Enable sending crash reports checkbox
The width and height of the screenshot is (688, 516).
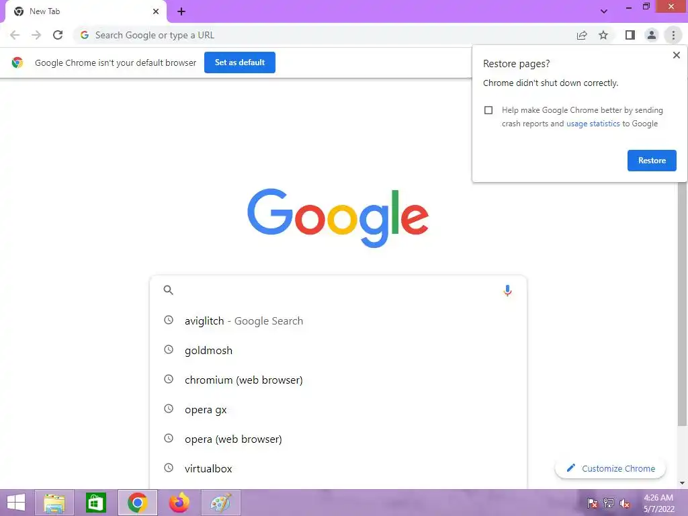(x=488, y=110)
